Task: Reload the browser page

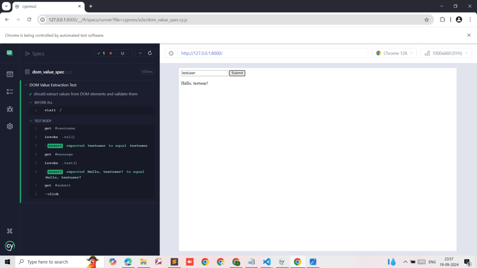Action: (29, 20)
